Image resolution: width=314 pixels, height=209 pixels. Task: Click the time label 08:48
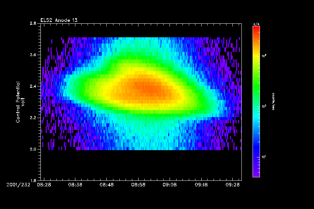point(107,185)
